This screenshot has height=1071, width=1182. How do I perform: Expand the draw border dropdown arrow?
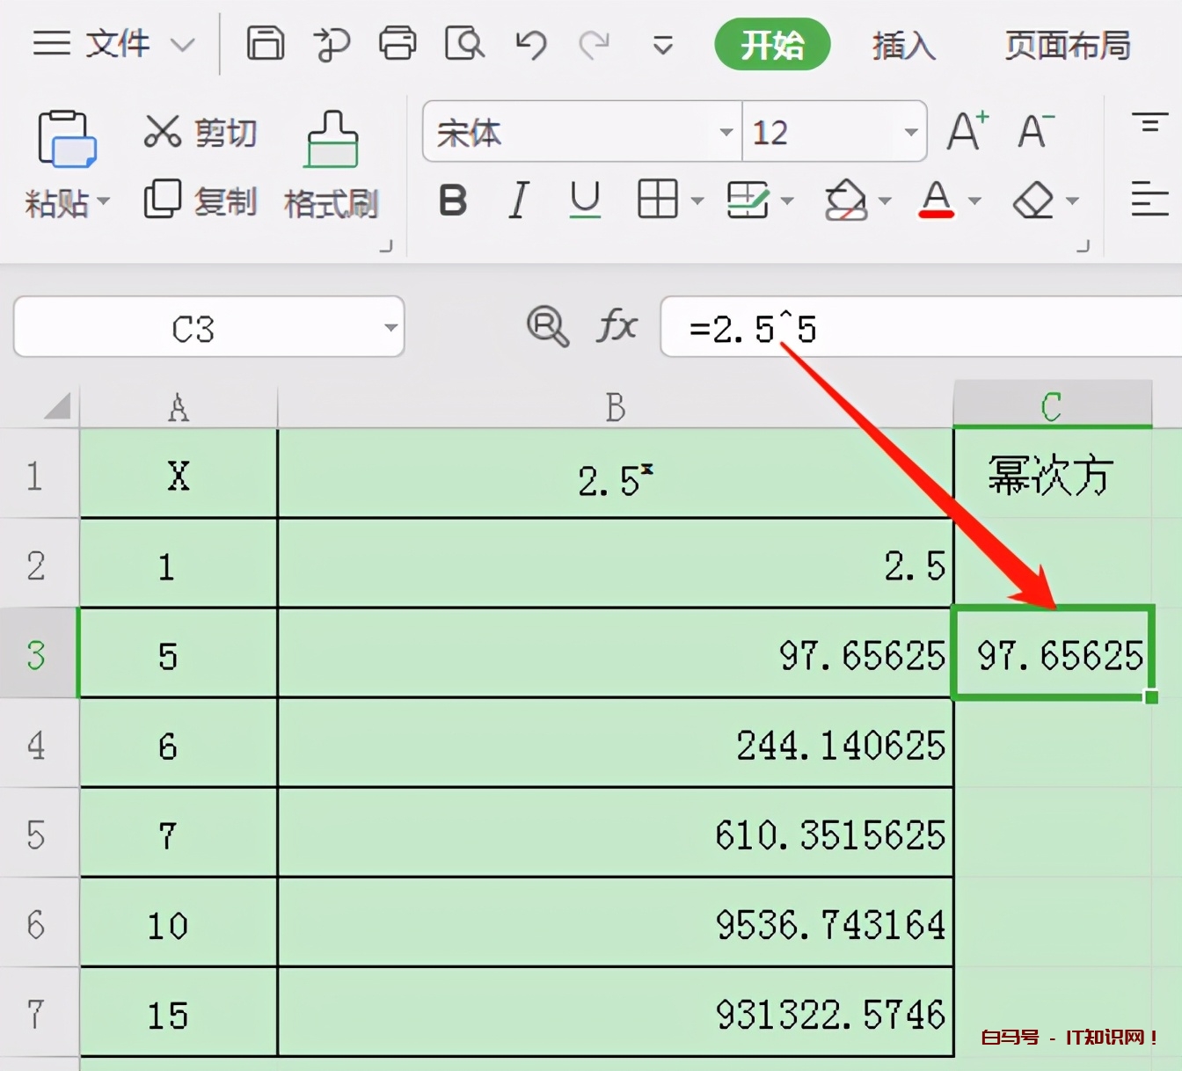coord(787,201)
